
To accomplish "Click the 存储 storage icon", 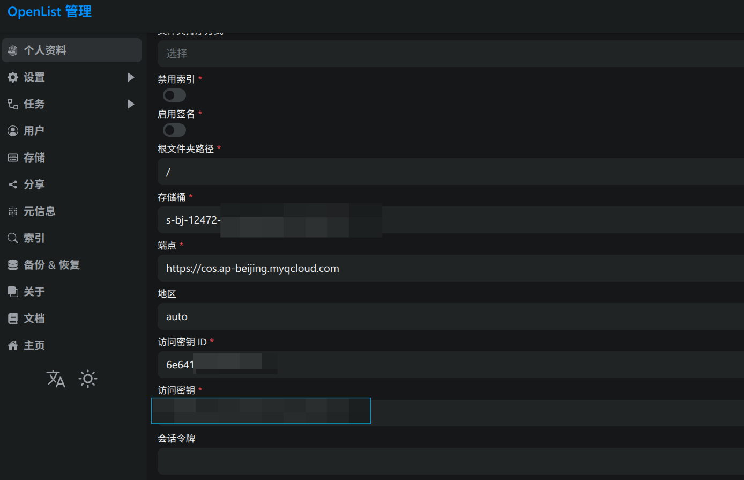I will 13,158.
